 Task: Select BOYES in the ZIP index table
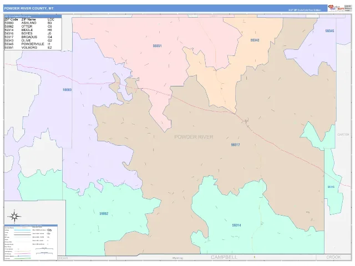(x=27, y=33)
